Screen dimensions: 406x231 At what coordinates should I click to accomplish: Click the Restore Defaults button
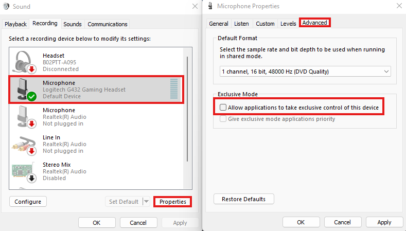pos(244,199)
